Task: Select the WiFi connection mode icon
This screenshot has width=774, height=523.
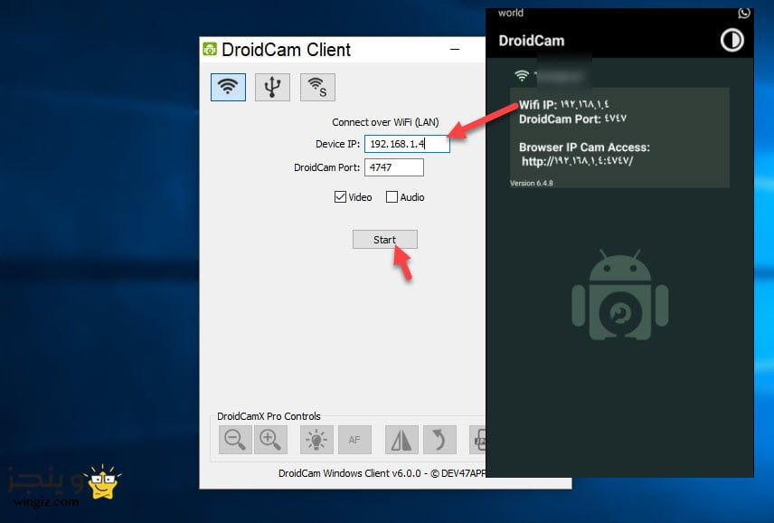Action: point(228,88)
